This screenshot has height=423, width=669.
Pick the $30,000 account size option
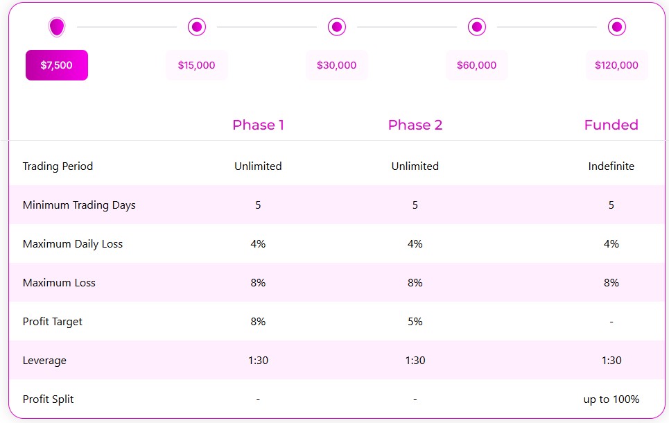pos(337,65)
